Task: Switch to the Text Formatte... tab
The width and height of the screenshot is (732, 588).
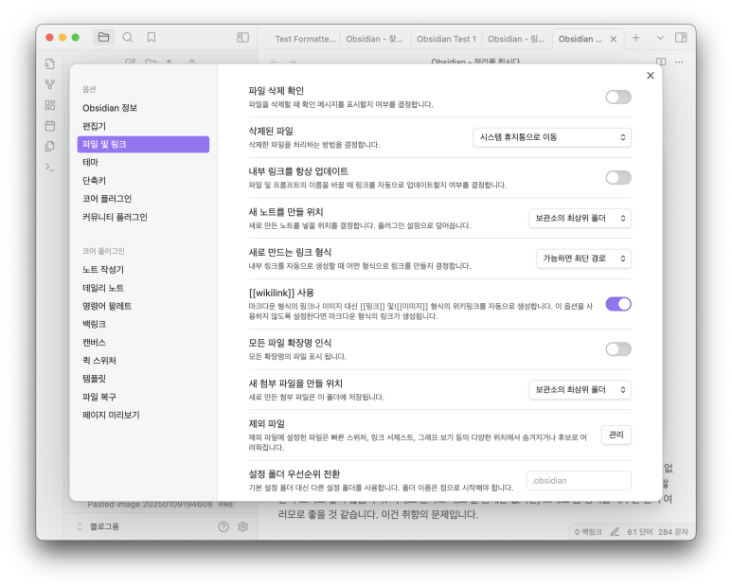Action: [x=305, y=39]
